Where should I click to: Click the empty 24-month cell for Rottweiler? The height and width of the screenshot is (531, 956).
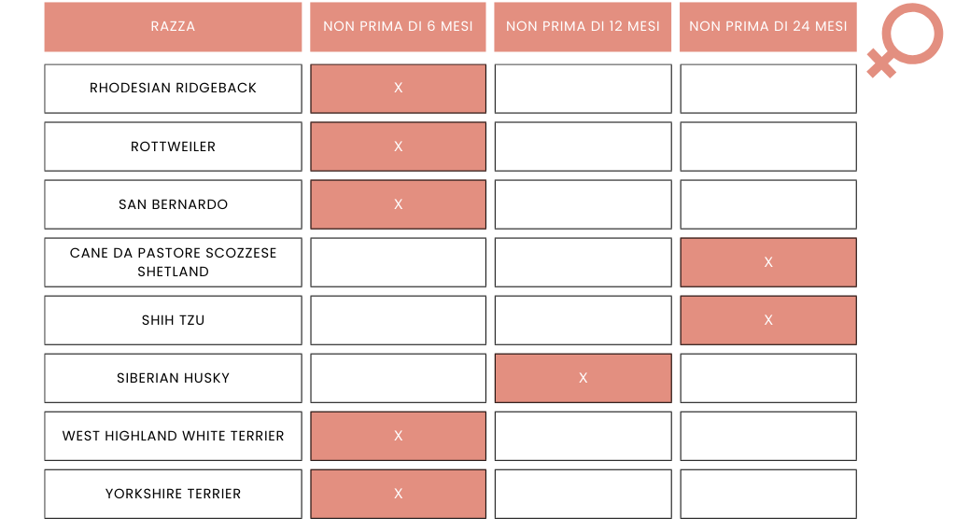click(767, 147)
